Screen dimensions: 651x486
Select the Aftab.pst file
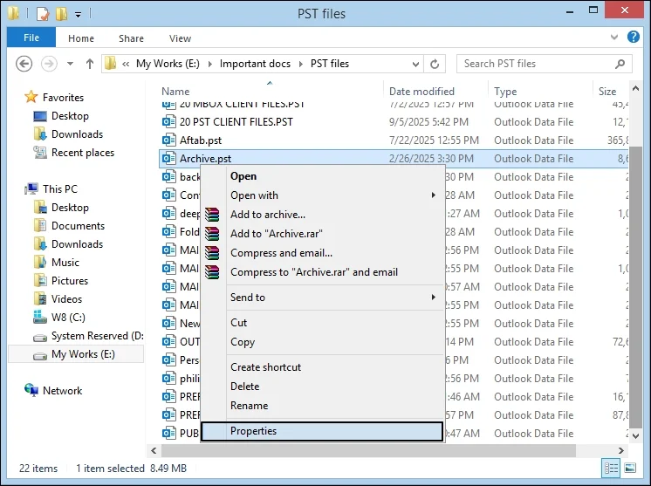(201, 140)
